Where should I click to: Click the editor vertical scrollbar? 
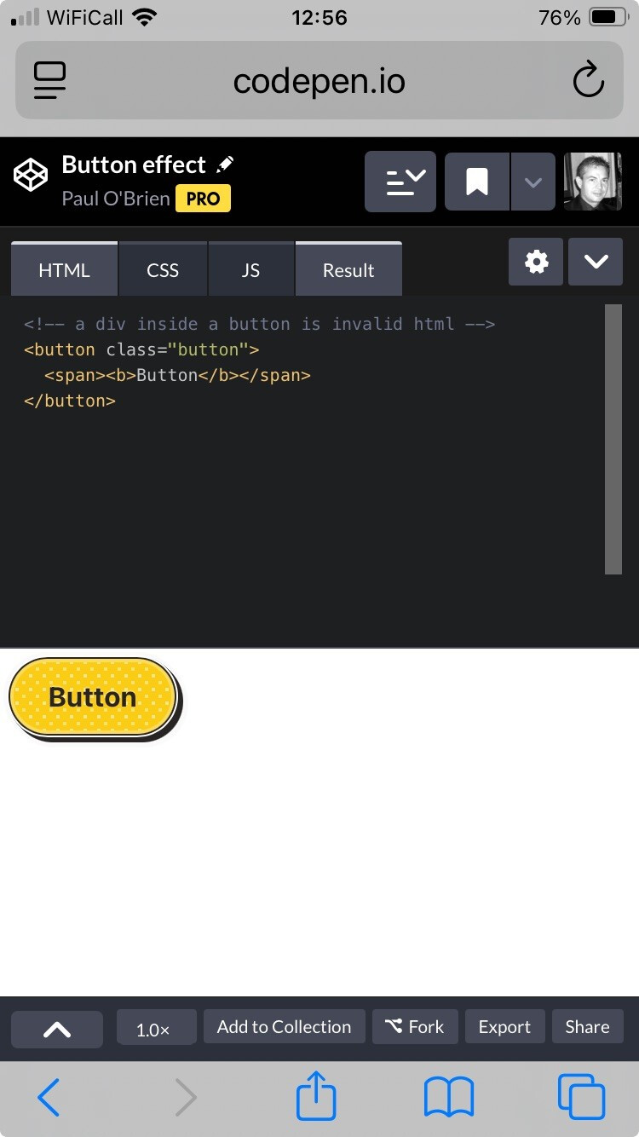(x=613, y=439)
